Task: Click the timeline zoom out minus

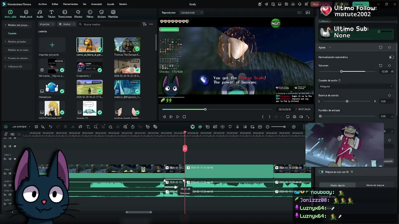Action: click(x=267, y=127)
